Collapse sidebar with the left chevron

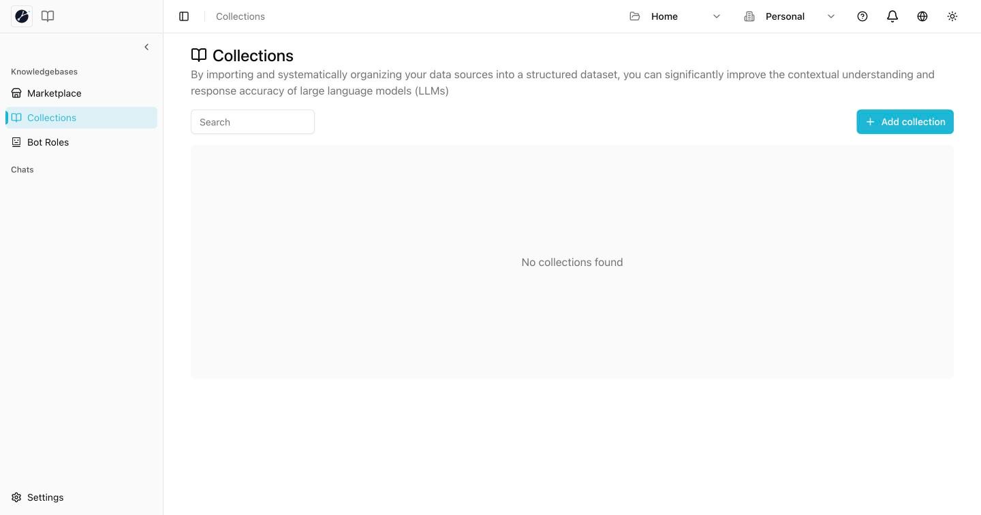click(146, 47)
